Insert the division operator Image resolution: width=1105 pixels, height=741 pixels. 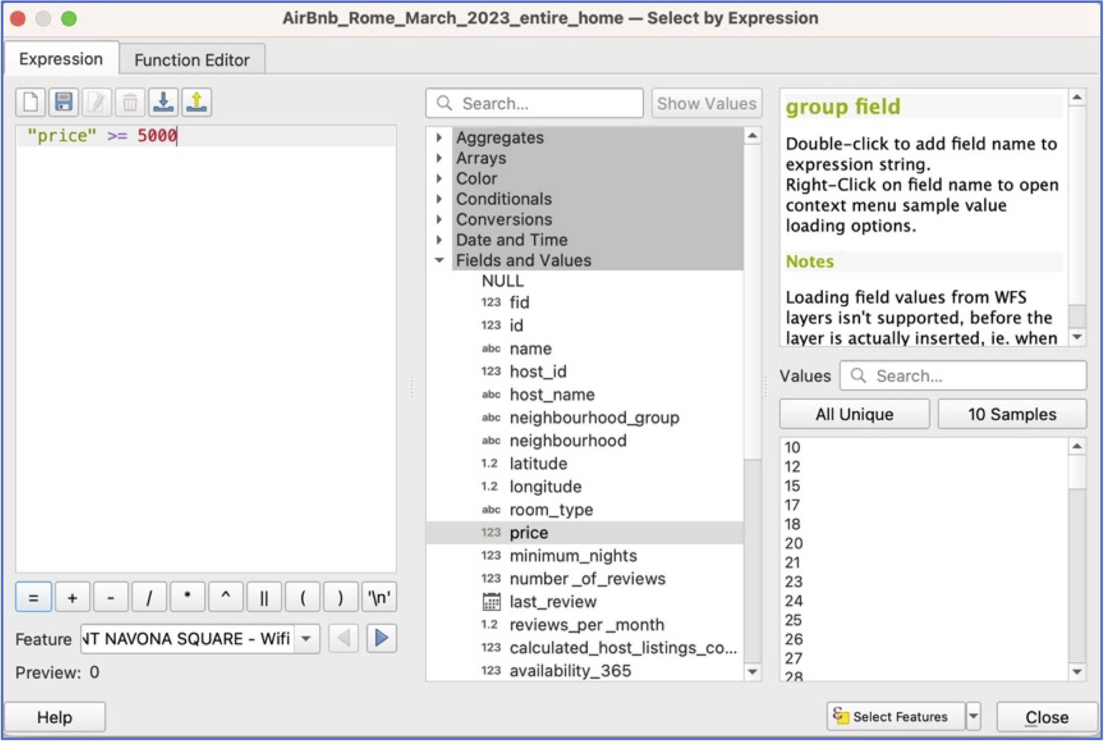click(x=149, y=597)
